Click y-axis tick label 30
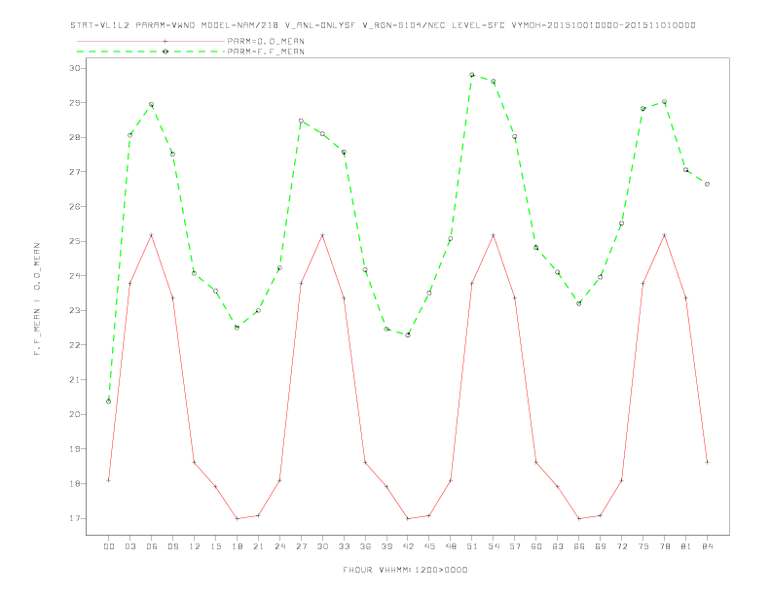The image size is (771, 595). (x=74, y=68)
